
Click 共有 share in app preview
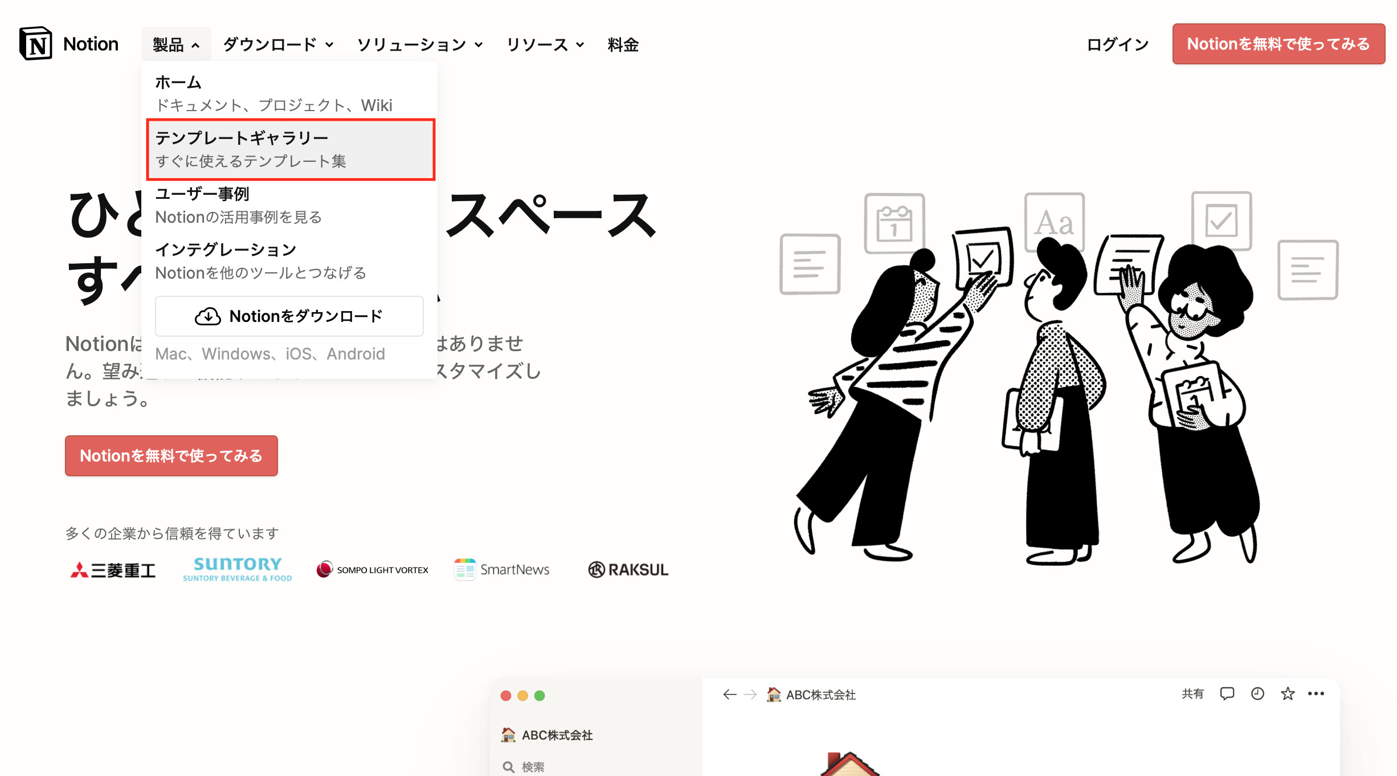[x=1192, y=694]
